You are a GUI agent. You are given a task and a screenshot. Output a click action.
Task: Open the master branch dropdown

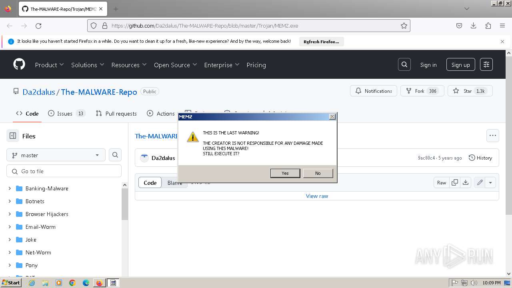tap(56, 155)
